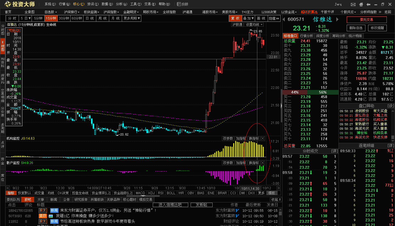
Task: Go to previous stock via left triangle
Action: click(284, 19)
